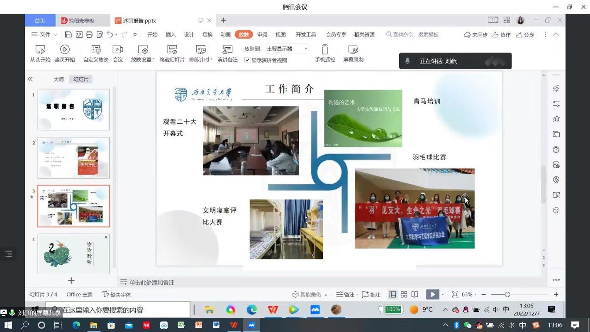The image size is (590, 332).
Task: Toggle the 备注 notes pane in status bar
Action: [346, 294]
